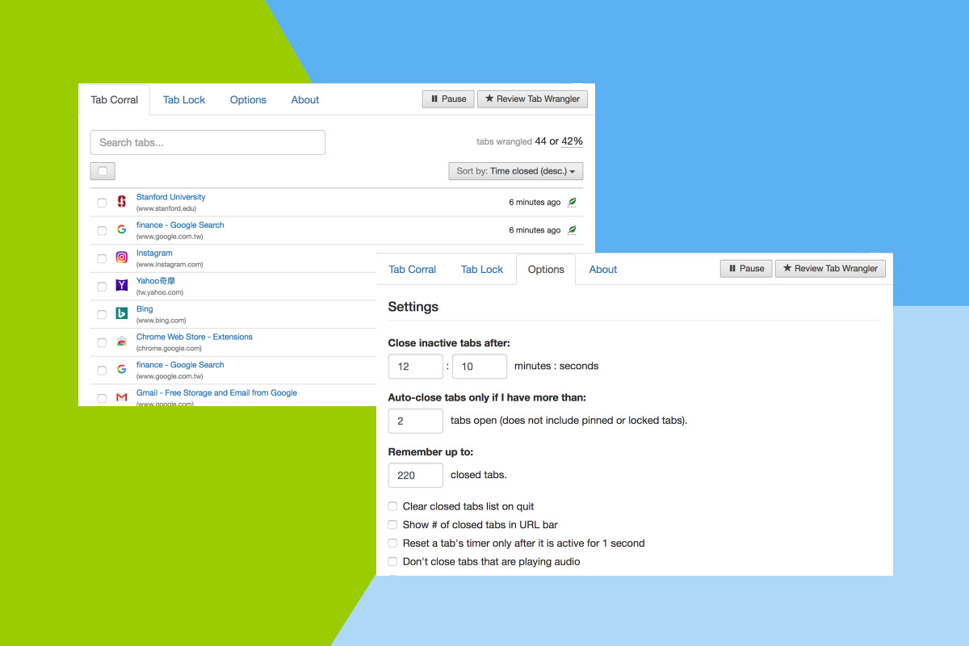Click the minutes field showing 12
The width and height of the screenshot is (969, 646).
(x=415, y=367)
